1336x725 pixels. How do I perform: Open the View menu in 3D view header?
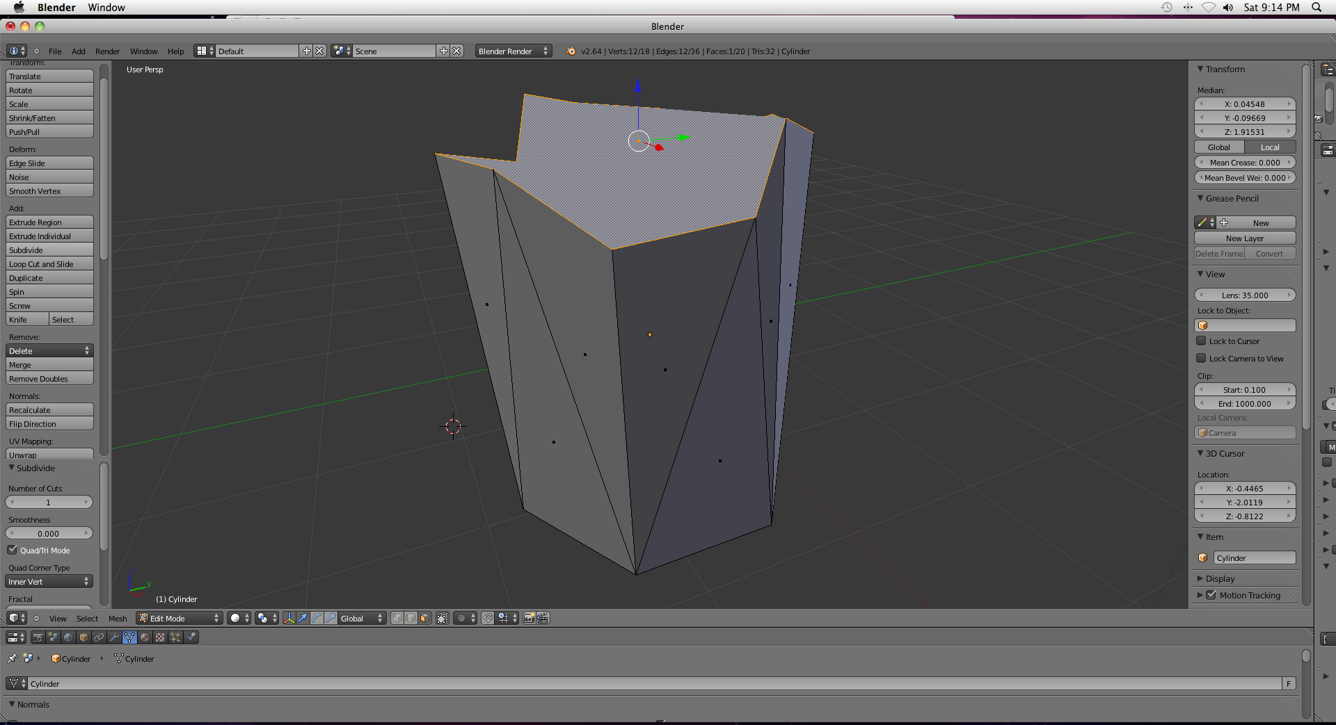coord(58,619)
